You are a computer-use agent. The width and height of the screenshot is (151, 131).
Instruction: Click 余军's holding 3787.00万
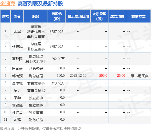tap(57, 32)
